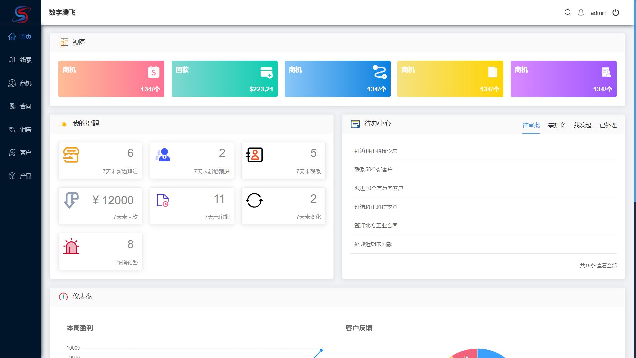Open the 首页 home icon in sidebar

(x=12, y=37)
